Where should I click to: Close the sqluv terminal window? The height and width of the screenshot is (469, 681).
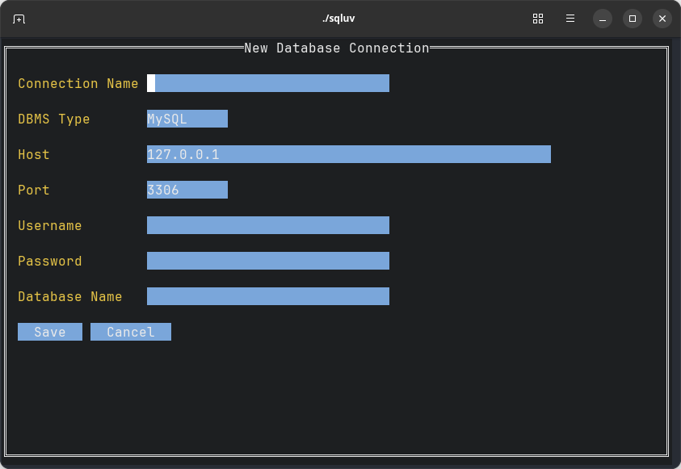(x=662, y=19)
